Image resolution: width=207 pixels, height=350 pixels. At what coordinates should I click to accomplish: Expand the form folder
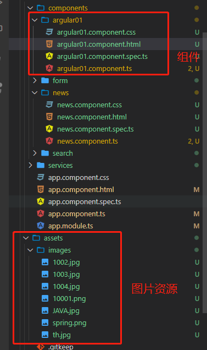pyautogui.click(x=35, y=80)
